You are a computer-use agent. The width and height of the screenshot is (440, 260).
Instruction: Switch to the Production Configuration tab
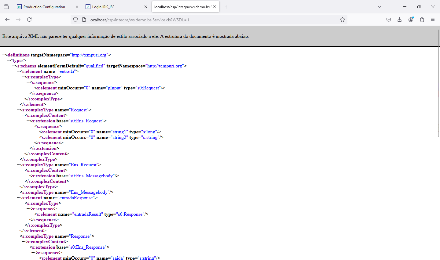click(x=44, y=7)
